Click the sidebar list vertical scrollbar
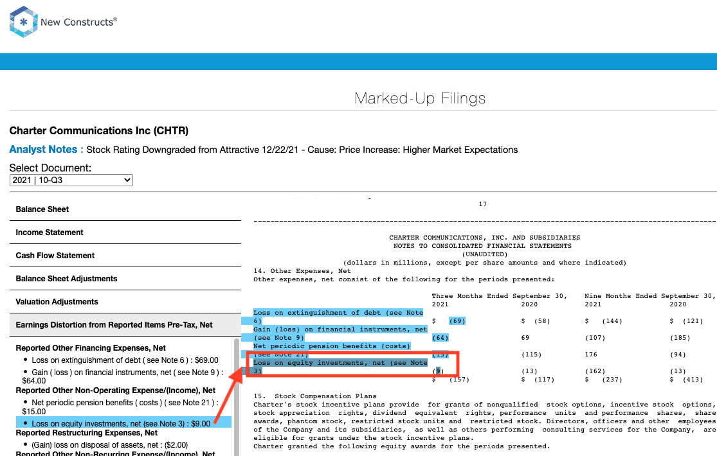 pos(237,397)
